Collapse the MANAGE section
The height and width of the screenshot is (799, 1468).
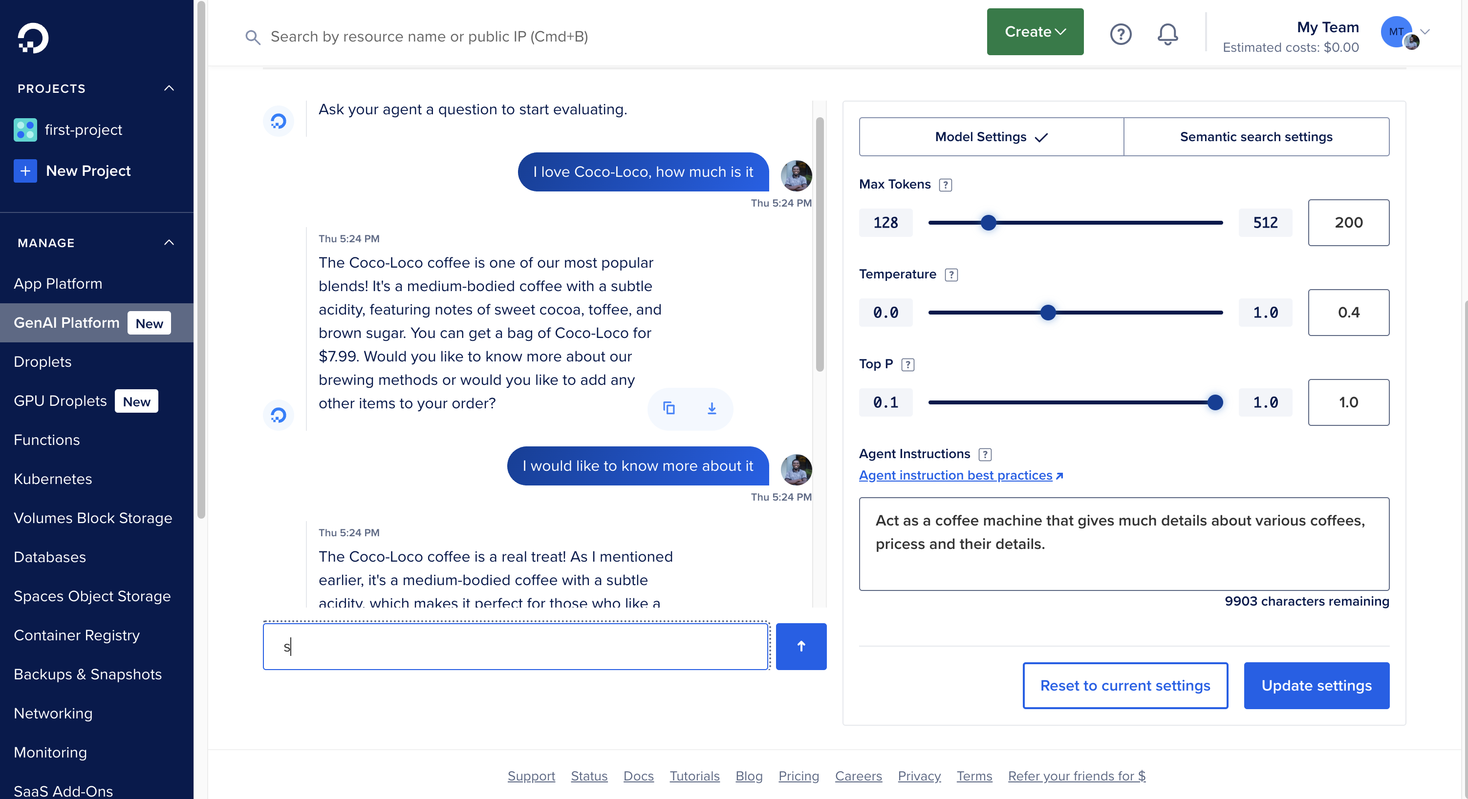(x=169, y=243)
